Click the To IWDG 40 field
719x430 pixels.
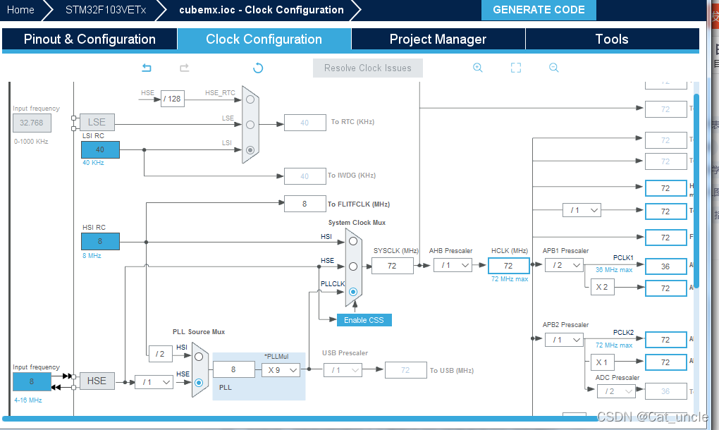click(305, 176)
